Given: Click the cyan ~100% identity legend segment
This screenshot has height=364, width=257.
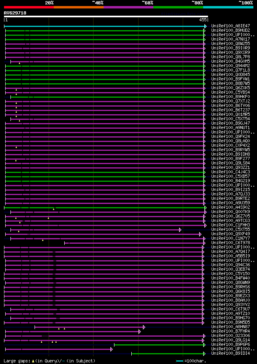Looking at the screenshot, I should pyautogui.click(x=228, y=7).
